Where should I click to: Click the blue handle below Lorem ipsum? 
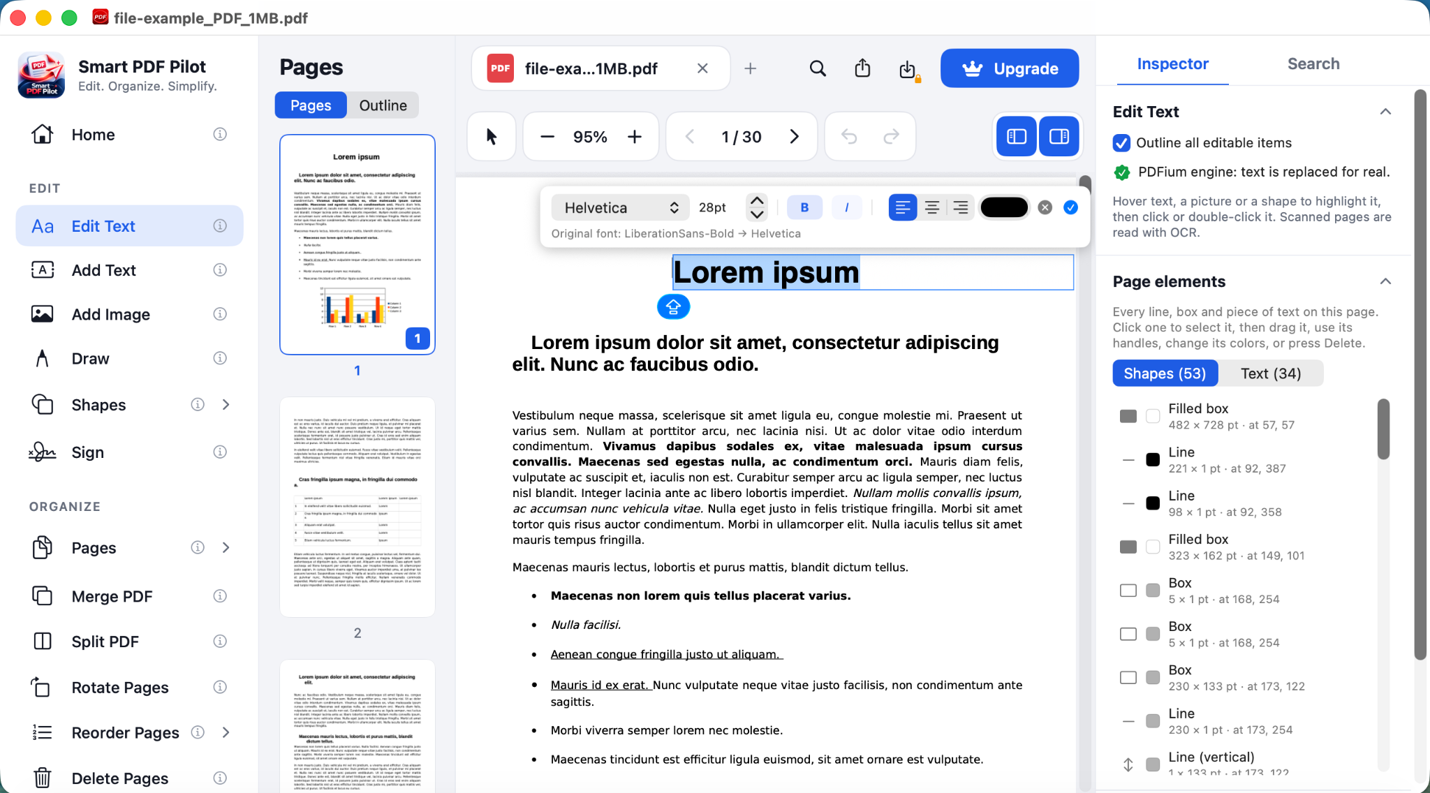tap(673, 306)
